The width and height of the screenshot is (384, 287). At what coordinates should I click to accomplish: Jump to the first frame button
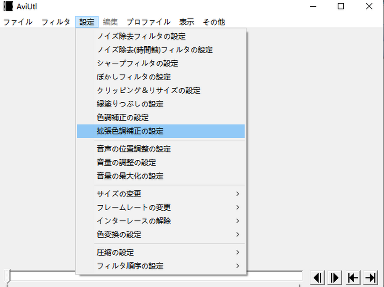tap(353, 277)
